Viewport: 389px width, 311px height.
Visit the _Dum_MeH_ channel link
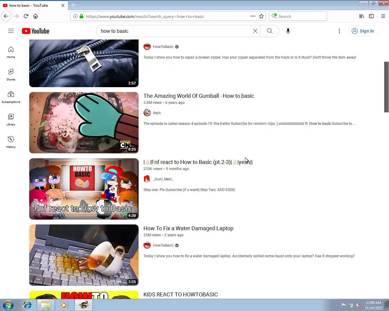pyautogui.click(x=163, y=179)
